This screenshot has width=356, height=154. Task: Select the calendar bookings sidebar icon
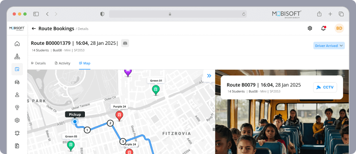click(17, 69)
